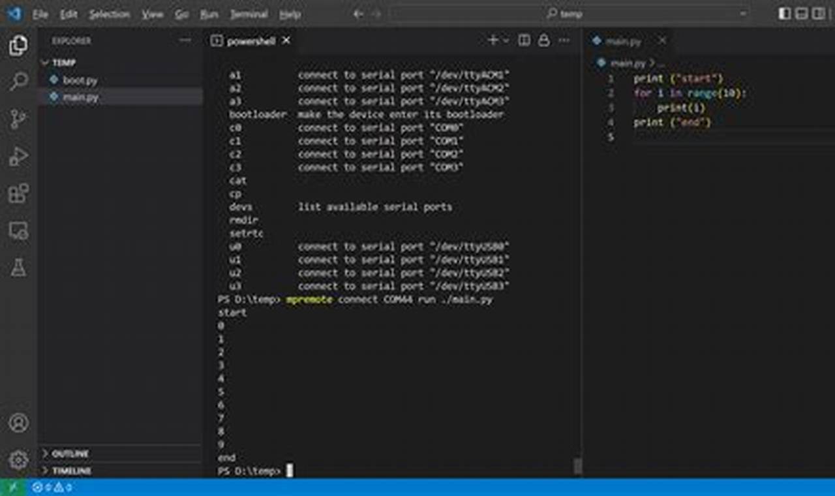
Task: Split the terminal editor group
Action: pyautogui.click(x=524, y=40)
